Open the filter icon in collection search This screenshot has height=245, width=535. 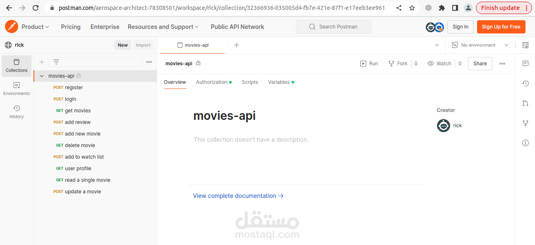point(56,62)
